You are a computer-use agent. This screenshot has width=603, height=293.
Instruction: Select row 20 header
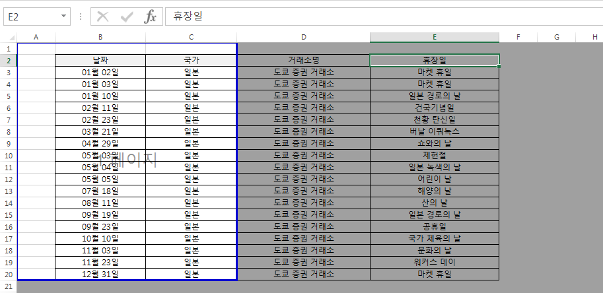tap(9, 274)
